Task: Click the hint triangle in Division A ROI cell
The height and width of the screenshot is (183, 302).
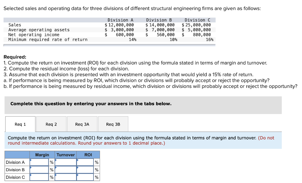Action: coord(78,161)
